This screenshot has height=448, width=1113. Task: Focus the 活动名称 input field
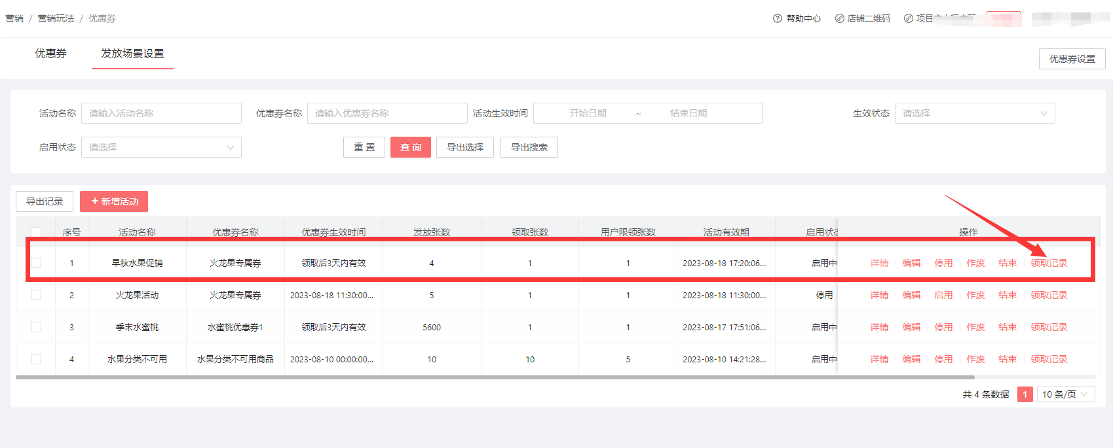click(161, 113)
